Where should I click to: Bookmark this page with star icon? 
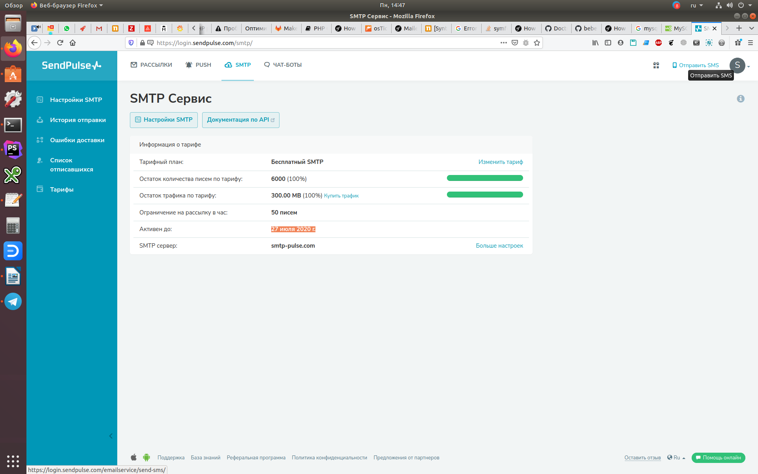pyautogui.click(x=537, y=43)
